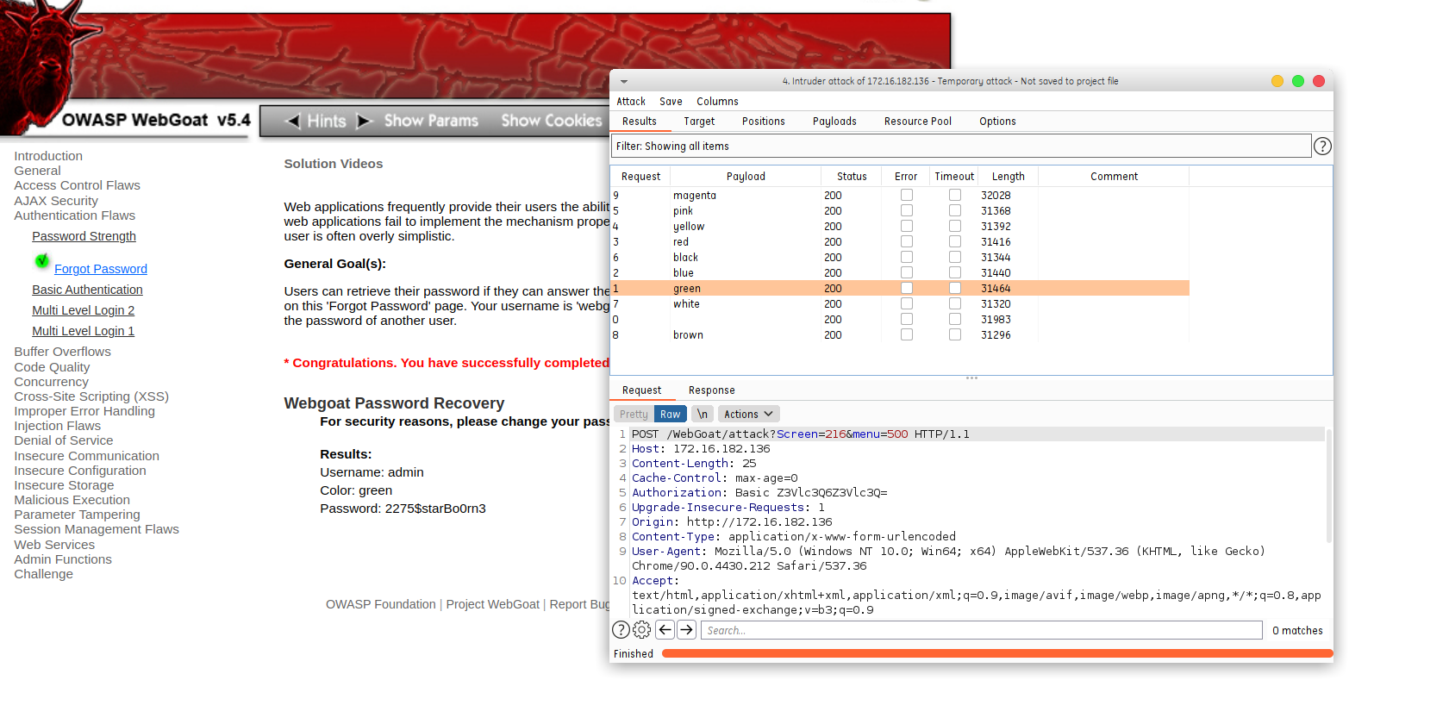Click the orange attack progress bar

(997, 653)
